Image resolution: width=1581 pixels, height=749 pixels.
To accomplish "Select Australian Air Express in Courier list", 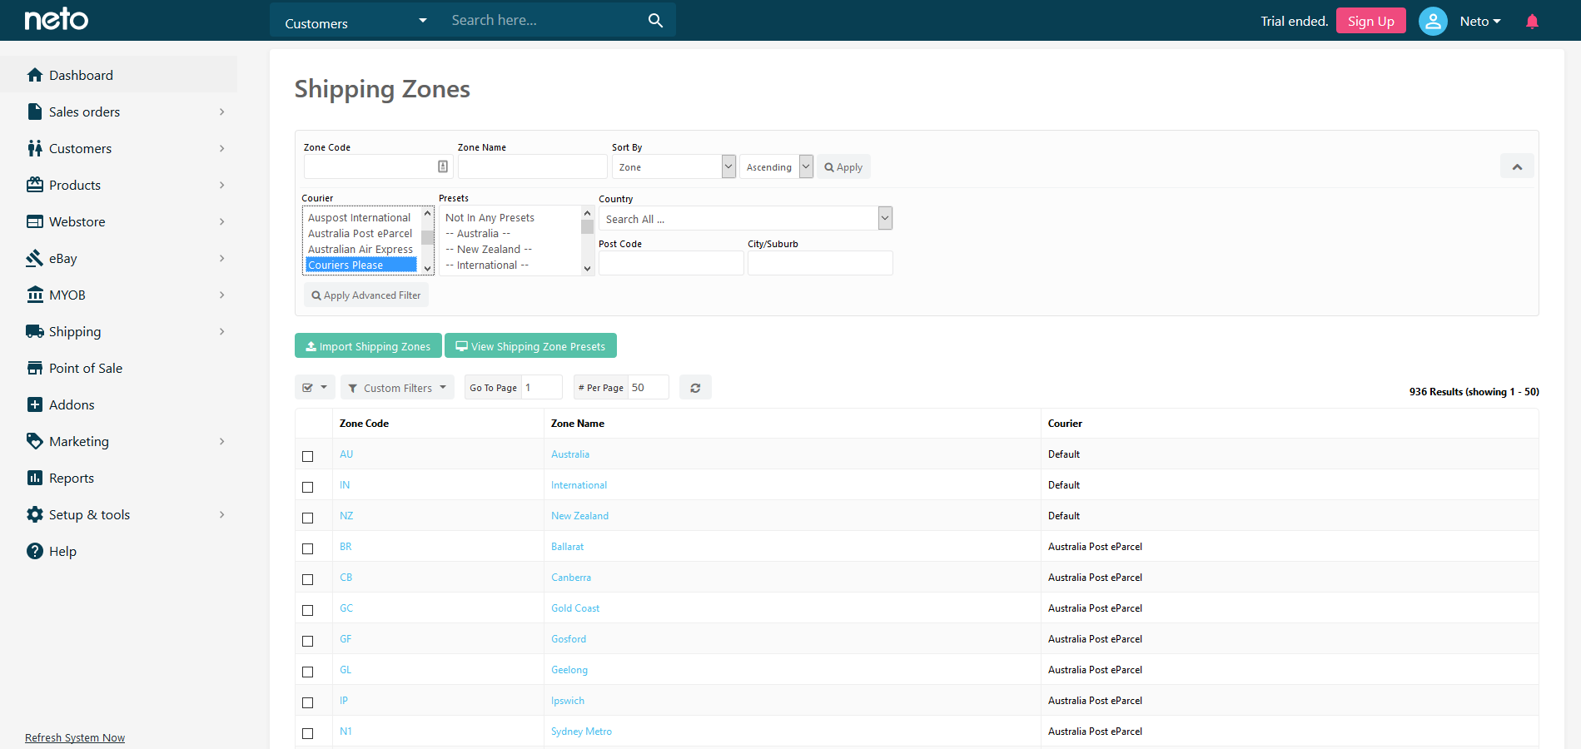I will (360, 249).
